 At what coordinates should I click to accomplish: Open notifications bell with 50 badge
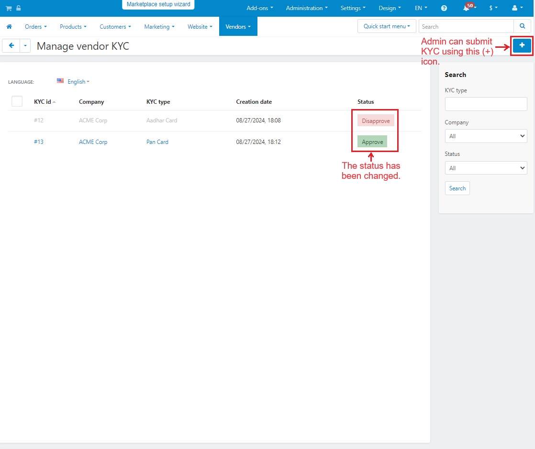coord(469,7)
